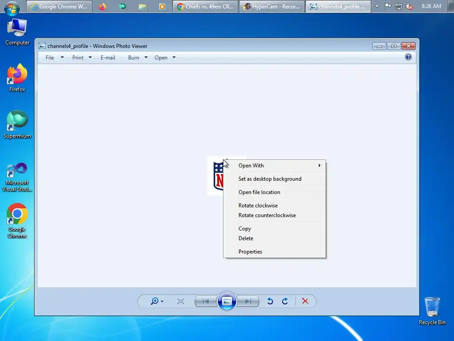Switch to Chiefs vs. 49ers Chrome window

point(205,7)
